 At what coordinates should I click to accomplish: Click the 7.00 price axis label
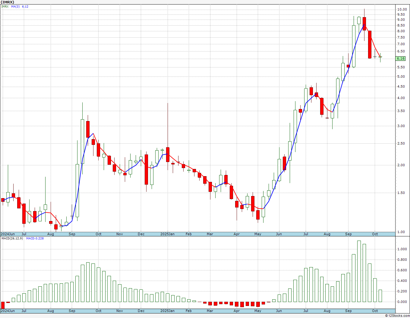click(401, 44)
